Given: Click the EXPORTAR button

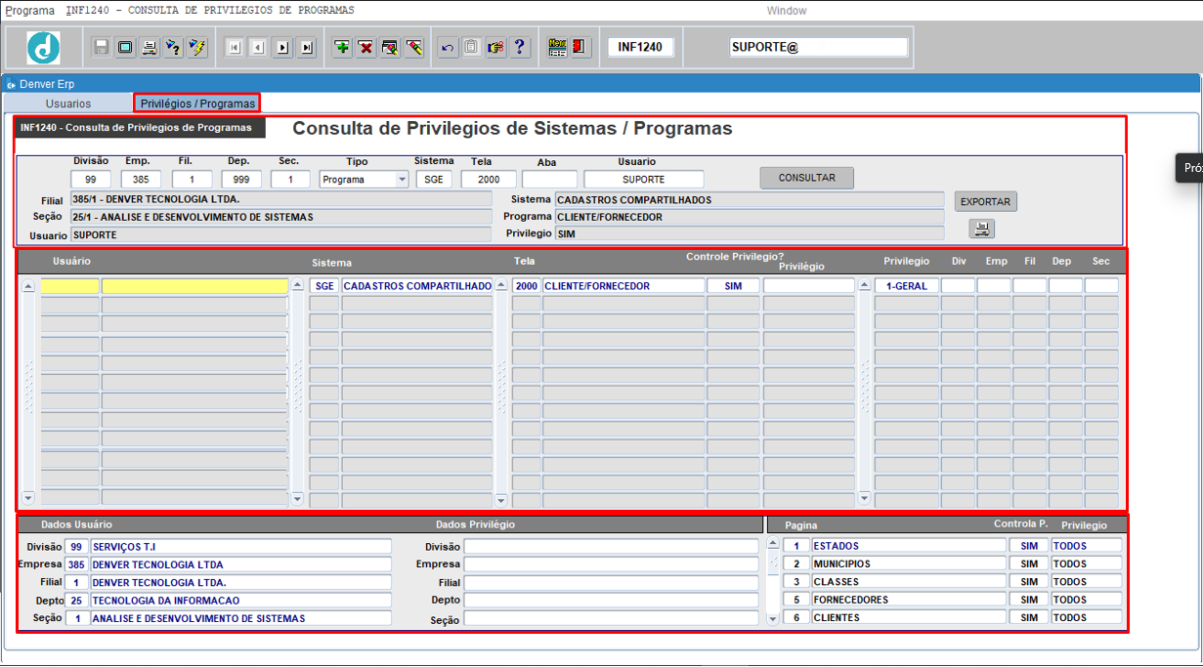Looking at the screenshot, I should [985, 201].
